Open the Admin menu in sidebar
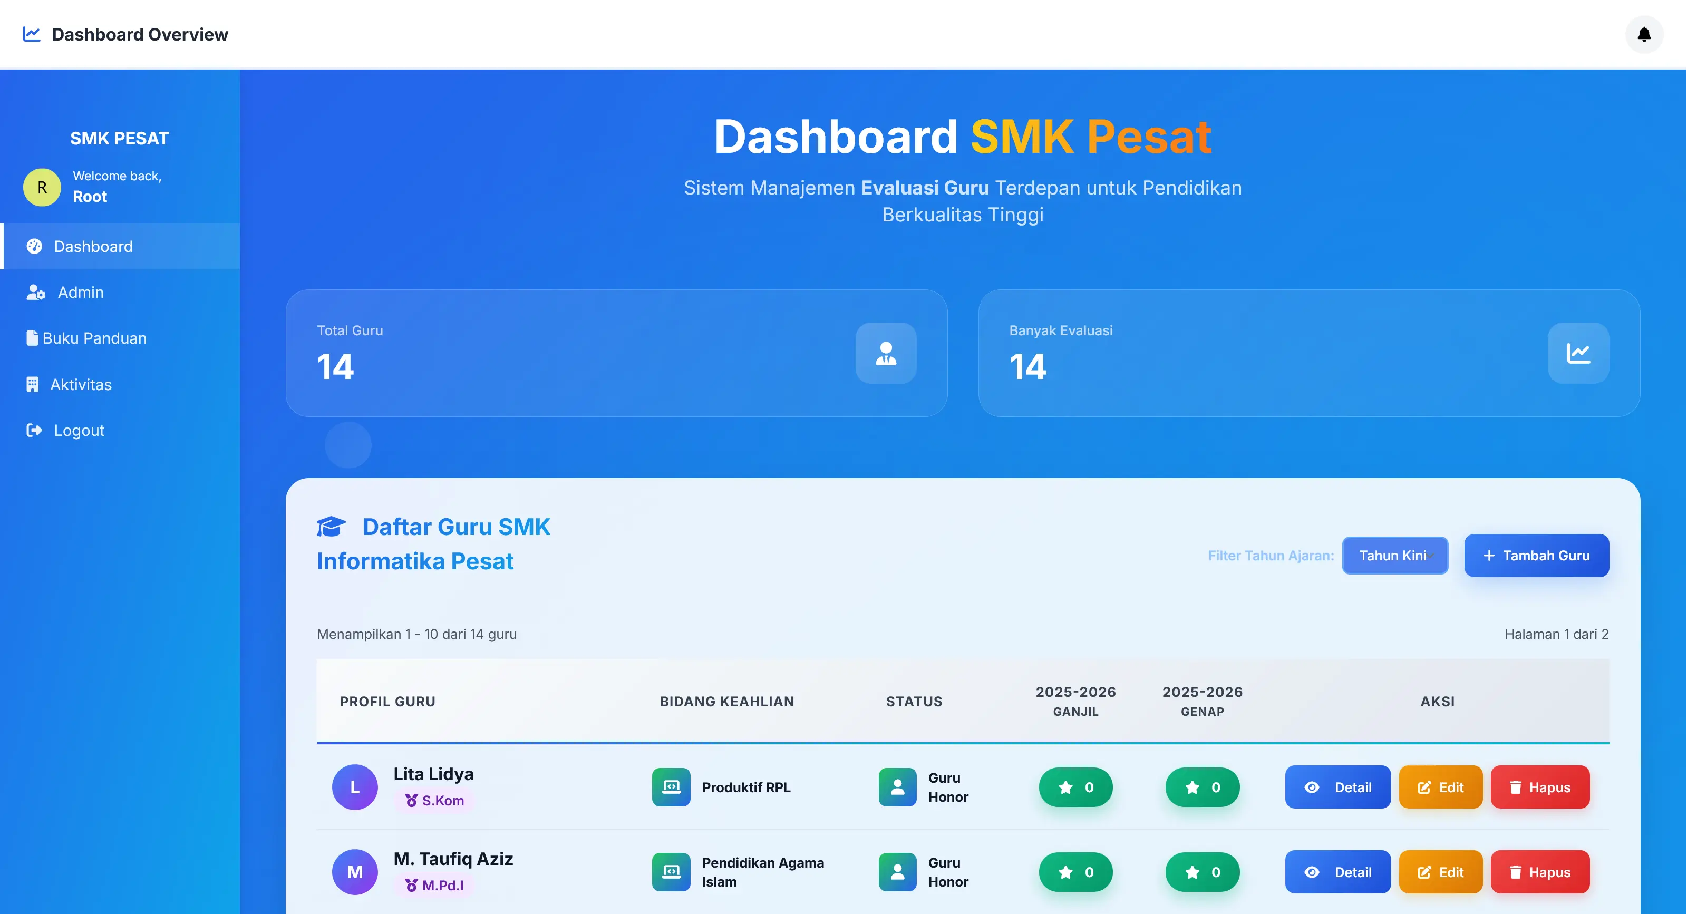This screenshot has width=1687, height=914. tap(80, 292)
